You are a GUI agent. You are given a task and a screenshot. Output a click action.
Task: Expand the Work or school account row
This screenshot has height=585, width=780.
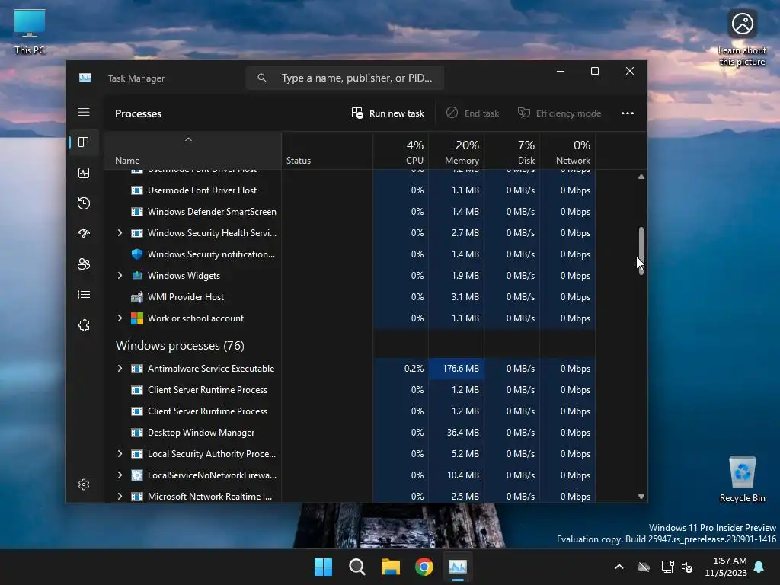120,318
